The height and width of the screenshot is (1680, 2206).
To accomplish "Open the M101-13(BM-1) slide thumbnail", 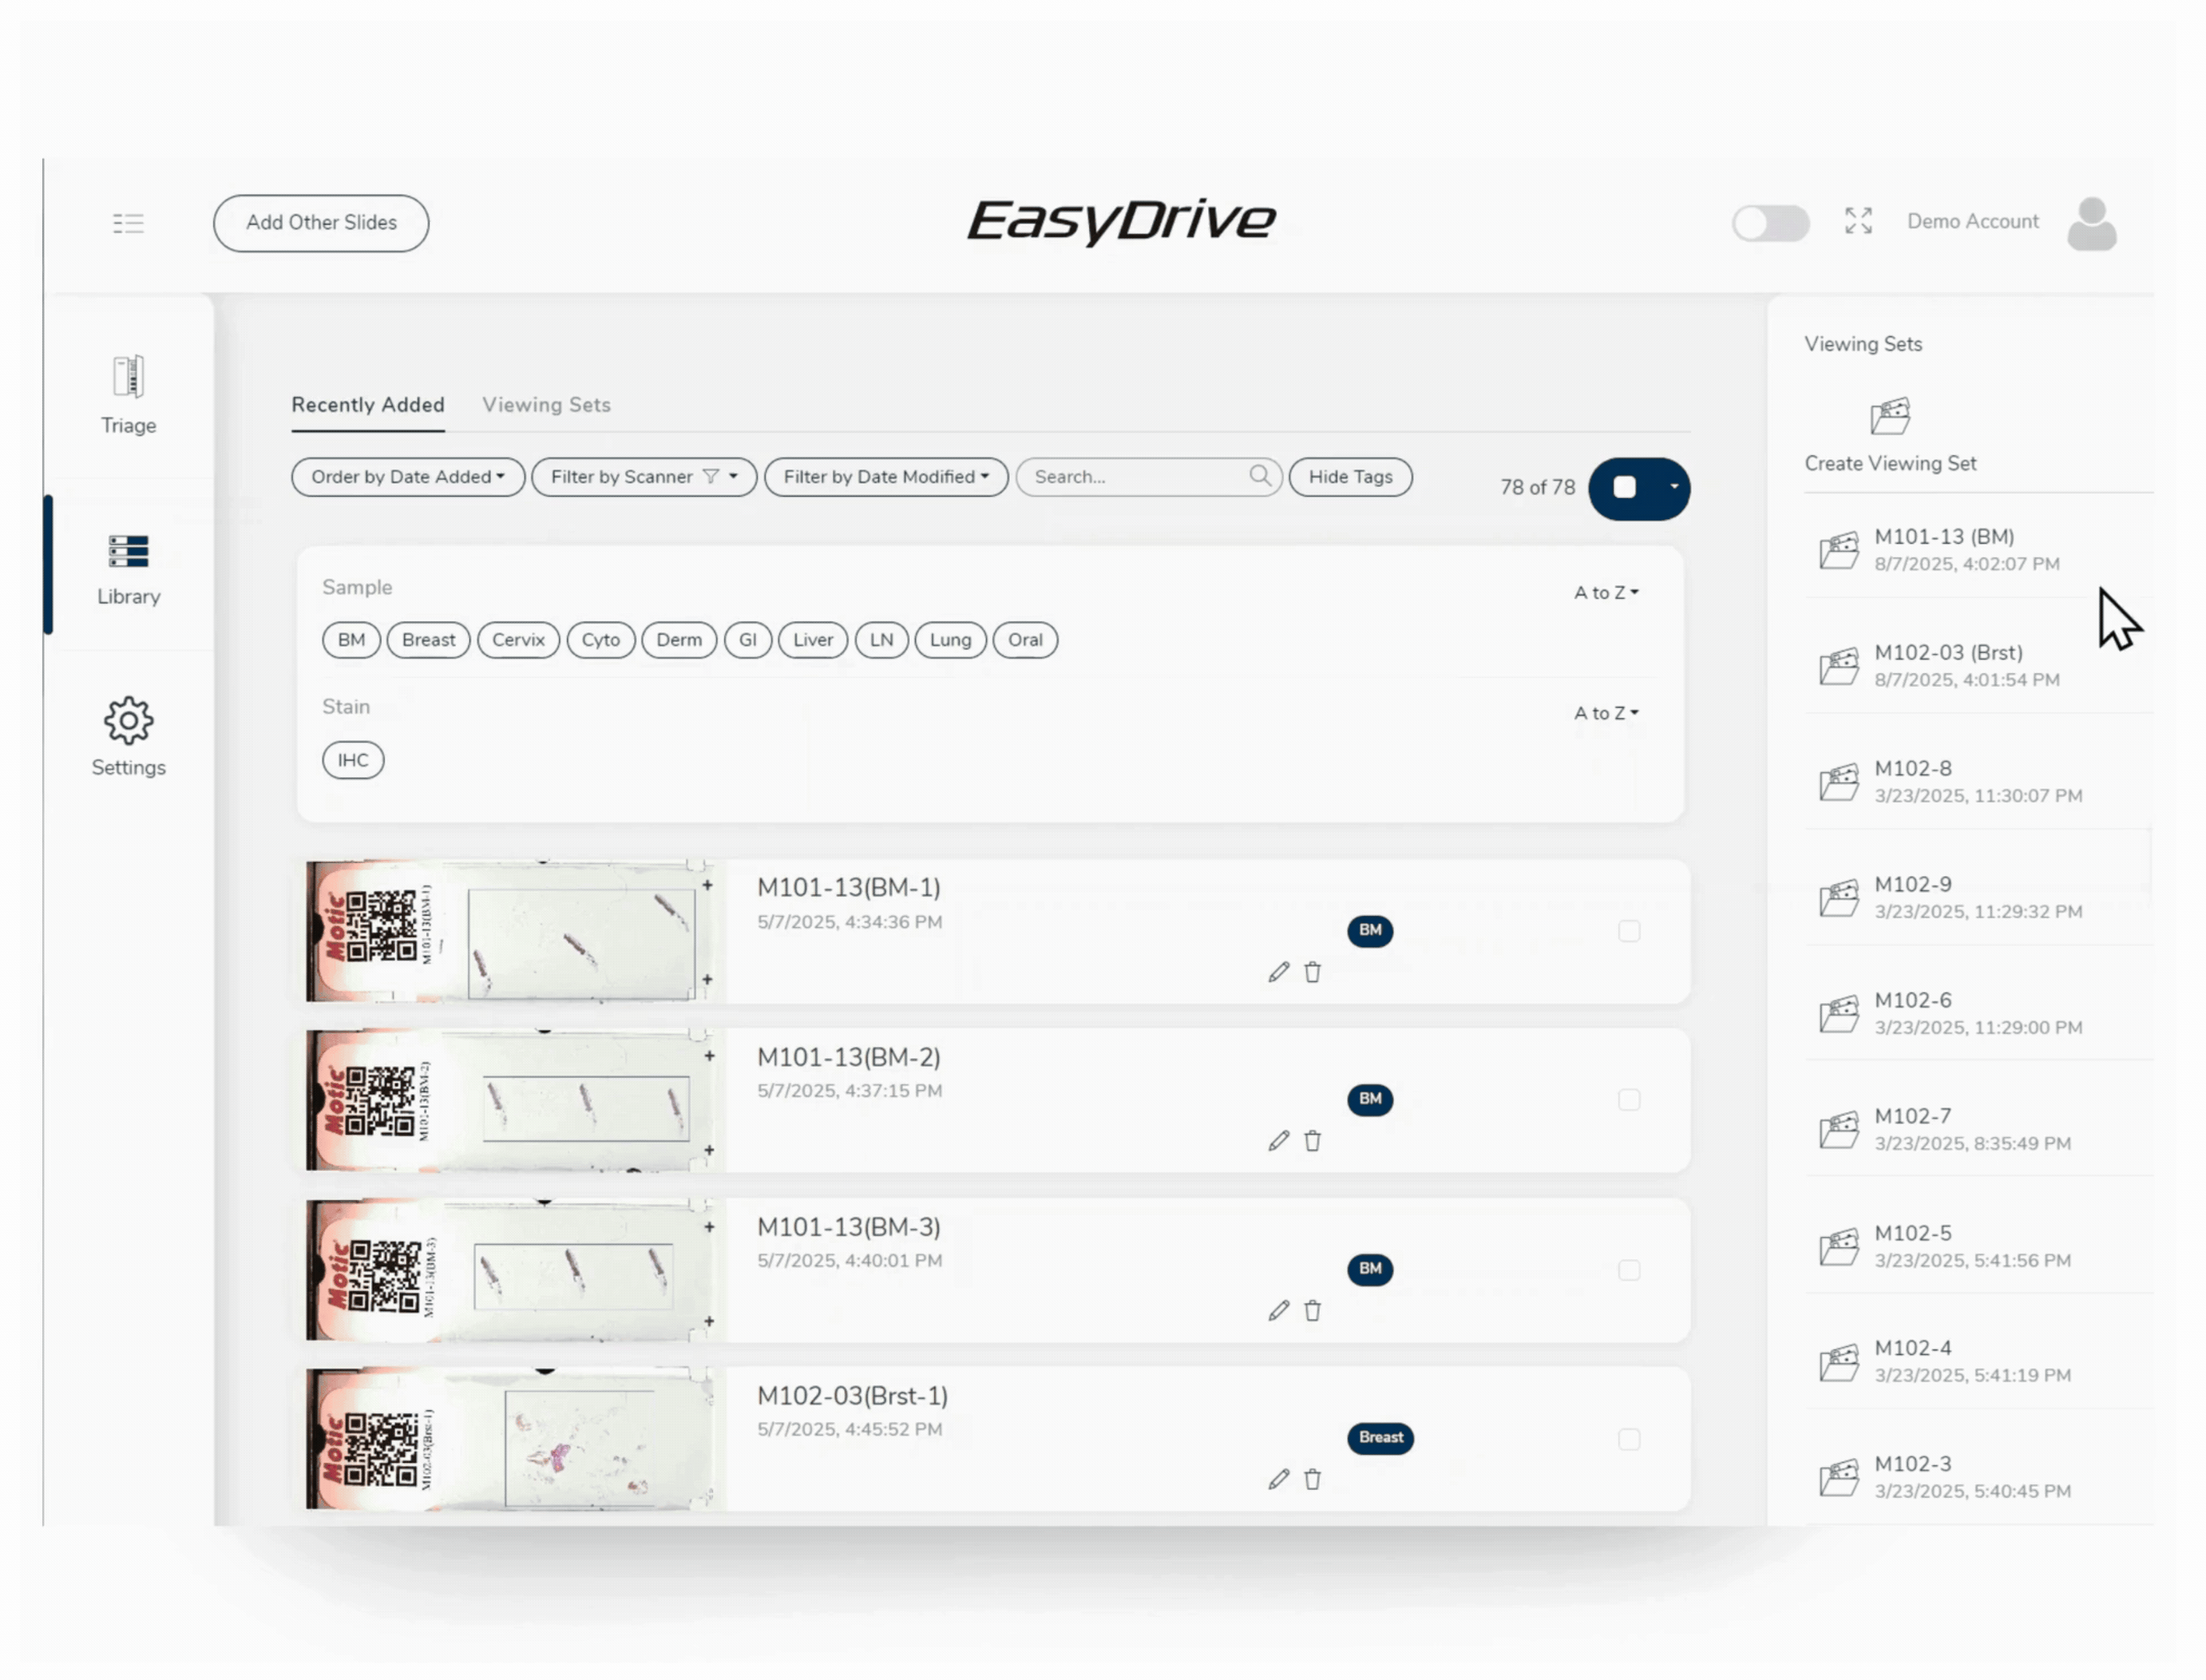I will [510, 931].
